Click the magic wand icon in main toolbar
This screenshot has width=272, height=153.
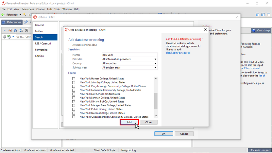tap(25, 15)
